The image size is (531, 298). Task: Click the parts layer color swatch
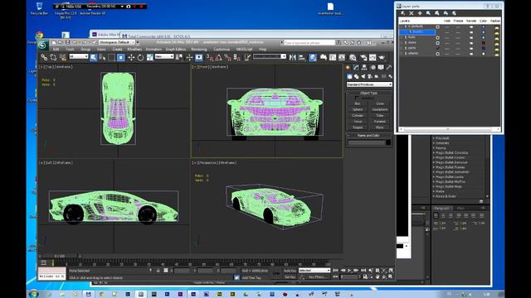(x=483, y=48)
